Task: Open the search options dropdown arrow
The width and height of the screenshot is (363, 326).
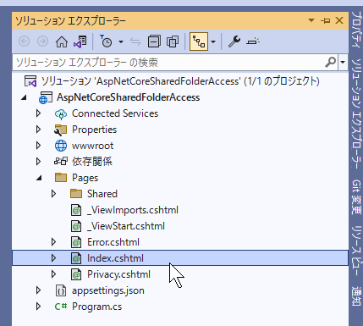Action: click(x=343, y=62)
